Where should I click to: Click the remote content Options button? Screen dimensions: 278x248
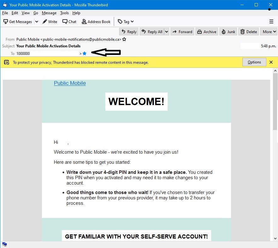pos(254,62)
